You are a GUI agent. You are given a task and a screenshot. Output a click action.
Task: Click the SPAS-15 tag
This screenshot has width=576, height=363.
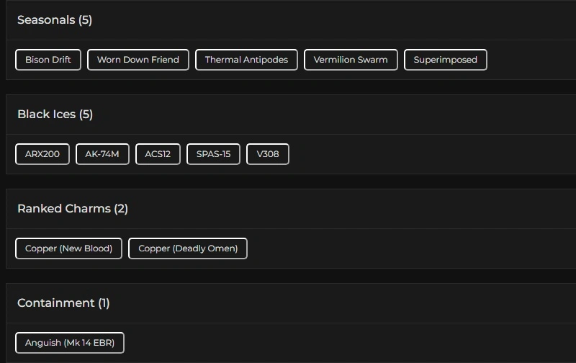pyautogui.click(x=213, y=154)
